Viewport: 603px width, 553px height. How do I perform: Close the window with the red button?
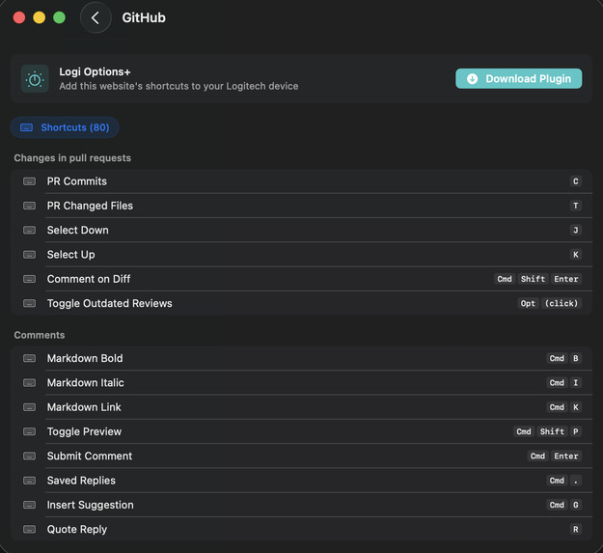pyautogui.click(x=19, y=17)
